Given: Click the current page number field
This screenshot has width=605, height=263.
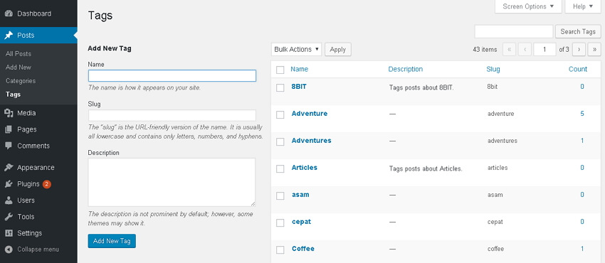Looking at the screenshot, I should [544, 49].
